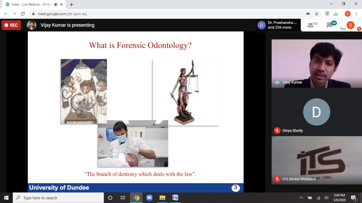This screenshot has width=362, height=203.
Task: Click the camera permission icon in address bar
Action: coord(308,14)
